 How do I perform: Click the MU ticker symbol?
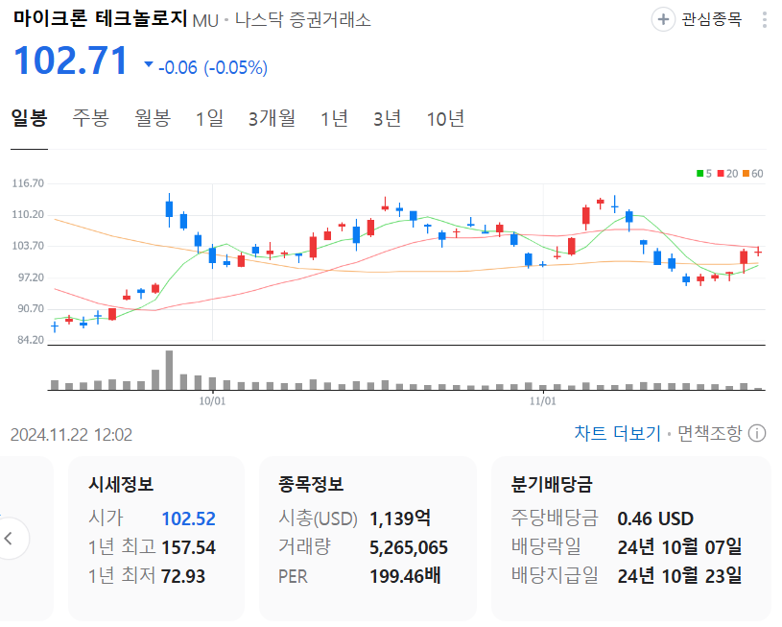click(x=205, y=21)
